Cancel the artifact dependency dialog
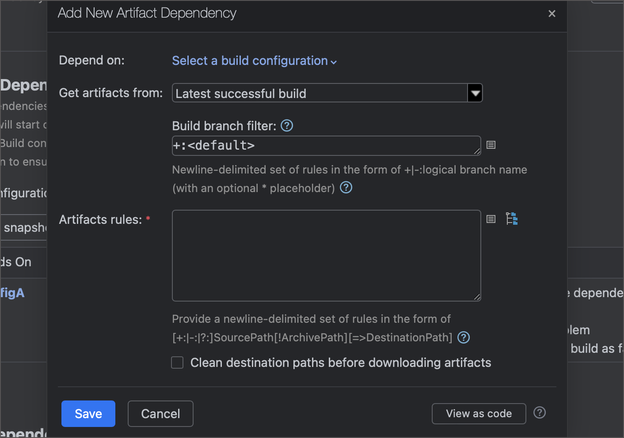624x438 pixels. coord(160,413)
